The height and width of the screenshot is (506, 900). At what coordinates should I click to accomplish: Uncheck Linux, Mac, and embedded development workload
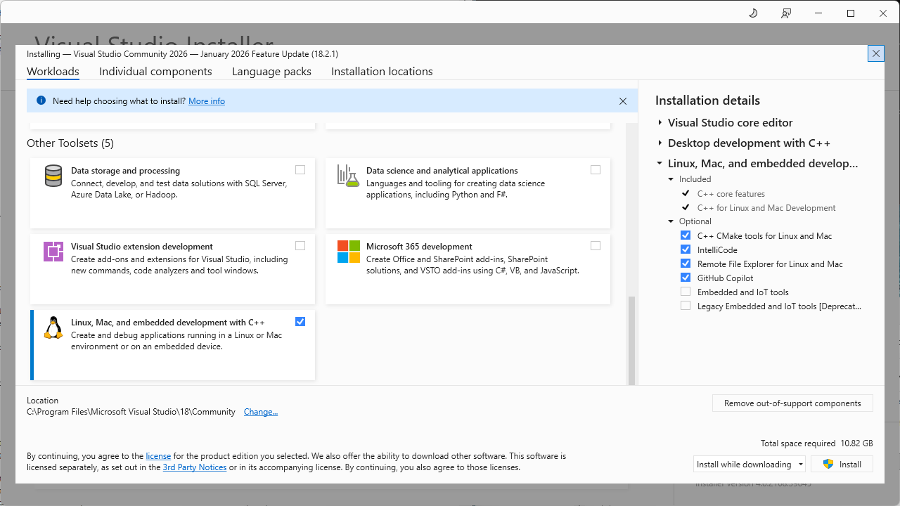pyautogui.click(x=300, y=321)
